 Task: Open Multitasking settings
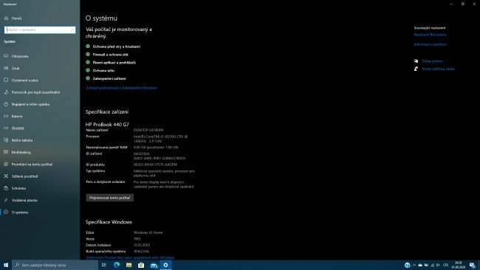click(x=17, y=152)
